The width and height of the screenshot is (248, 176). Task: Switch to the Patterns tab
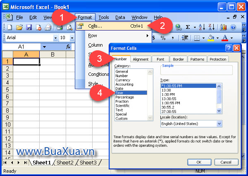click(x=197, y=59)
